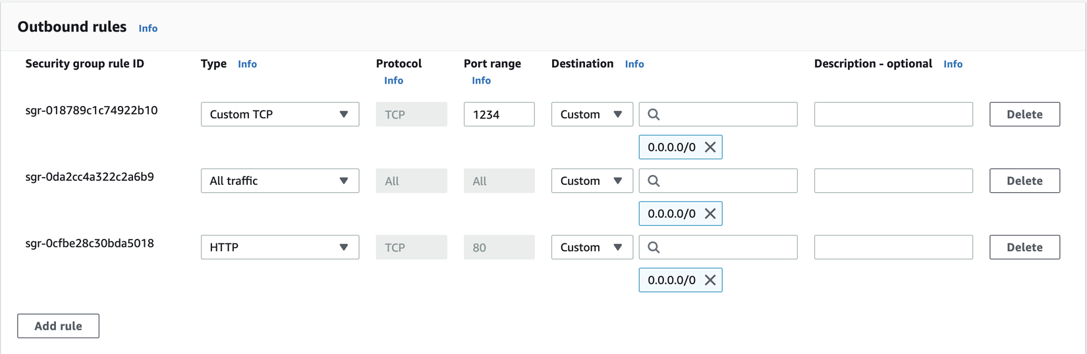1087x354 pixels.
Task: Delete the All traffic rule
Action: click(1024, 181)
